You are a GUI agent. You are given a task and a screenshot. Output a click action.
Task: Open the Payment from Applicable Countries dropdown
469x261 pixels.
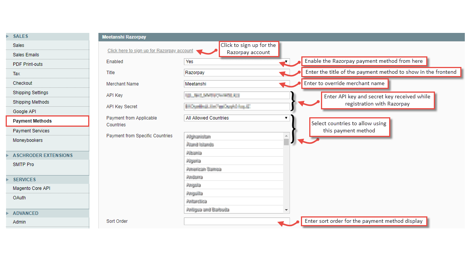tap(237, 118)
